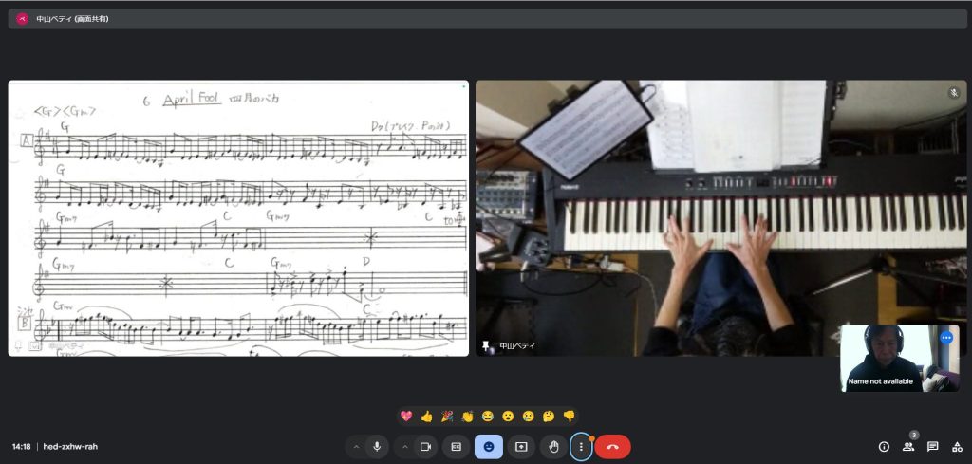The height and width of the screenshot is (464, 972).
Task: Open audio settings chevron beside microphone
Action: (356, 447)
